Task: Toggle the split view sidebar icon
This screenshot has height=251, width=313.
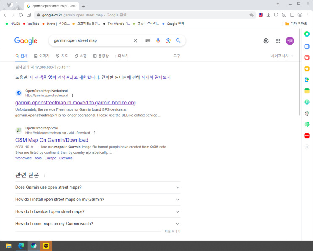Action: click(x=292, y=15)
